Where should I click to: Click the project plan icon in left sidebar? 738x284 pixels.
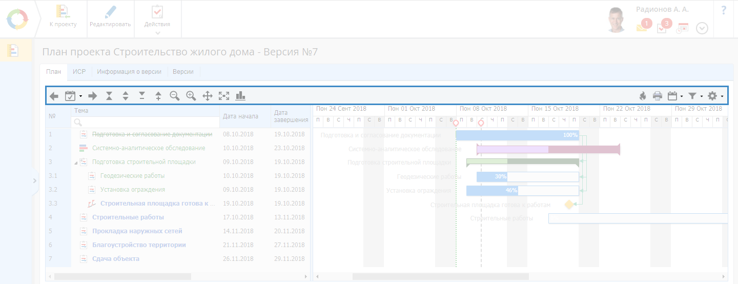14,50
